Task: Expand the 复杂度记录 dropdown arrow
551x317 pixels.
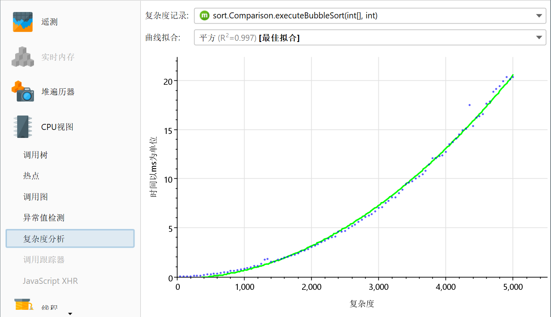Action: click(x=539, y=16)
